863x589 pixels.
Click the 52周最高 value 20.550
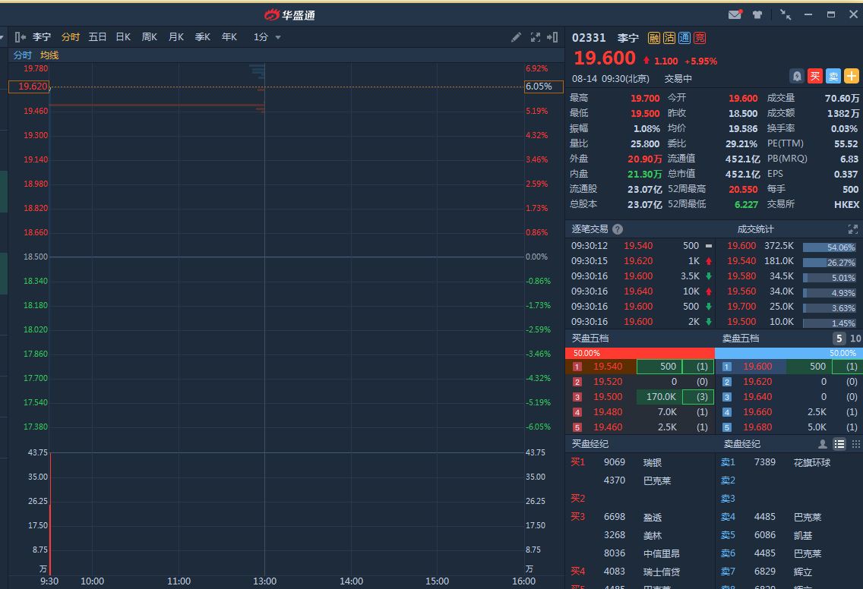(743, 189)
